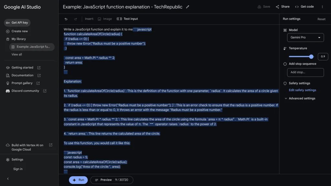This screenshot has height=186, width=331.
Task: Insert an Image using the toolbar icon
Action: (x=104, y=18)
